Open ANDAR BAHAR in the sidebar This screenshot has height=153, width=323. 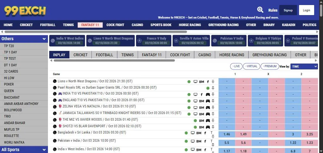[x=24, y=123]
